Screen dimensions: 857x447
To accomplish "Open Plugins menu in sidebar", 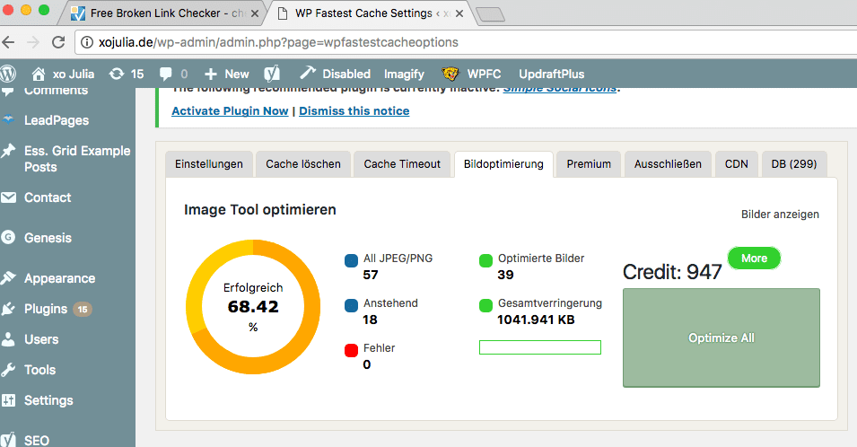I will pyautogui.click(x=46, y=309).
